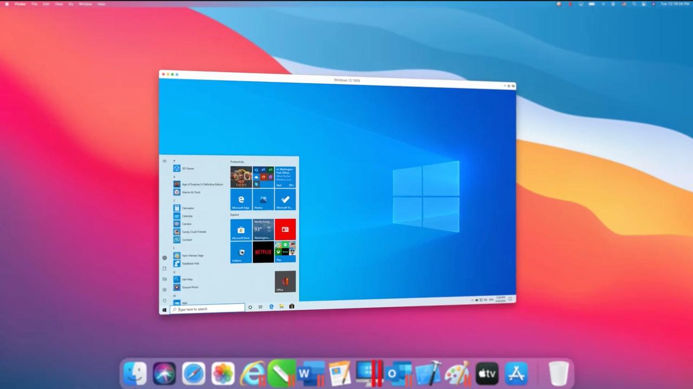Open the Age of Empires tile

241,177
